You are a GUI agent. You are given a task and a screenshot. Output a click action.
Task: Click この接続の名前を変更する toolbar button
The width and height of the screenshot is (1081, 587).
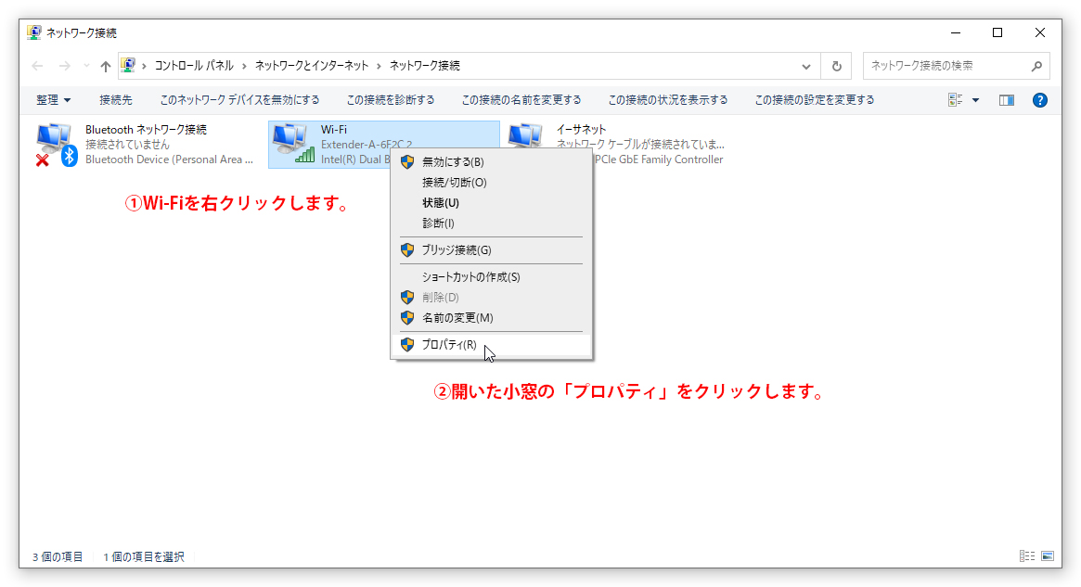click(x=521, y=100)
